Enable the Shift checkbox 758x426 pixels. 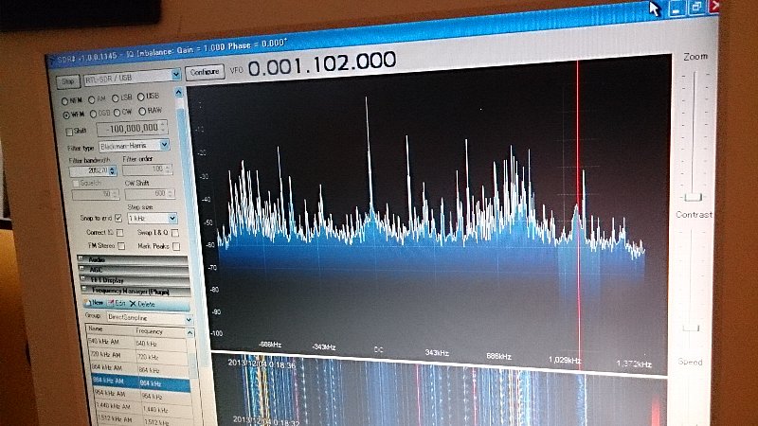coord(69,132)
